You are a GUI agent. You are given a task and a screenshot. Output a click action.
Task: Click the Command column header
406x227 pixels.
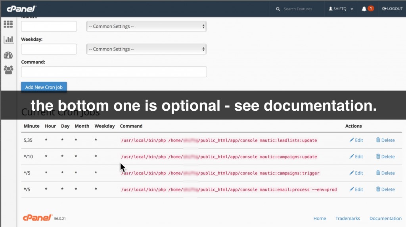[x=131, y=126]
